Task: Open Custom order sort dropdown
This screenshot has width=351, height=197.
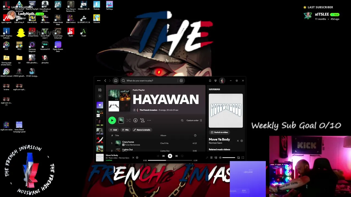Action: (194, 120)
